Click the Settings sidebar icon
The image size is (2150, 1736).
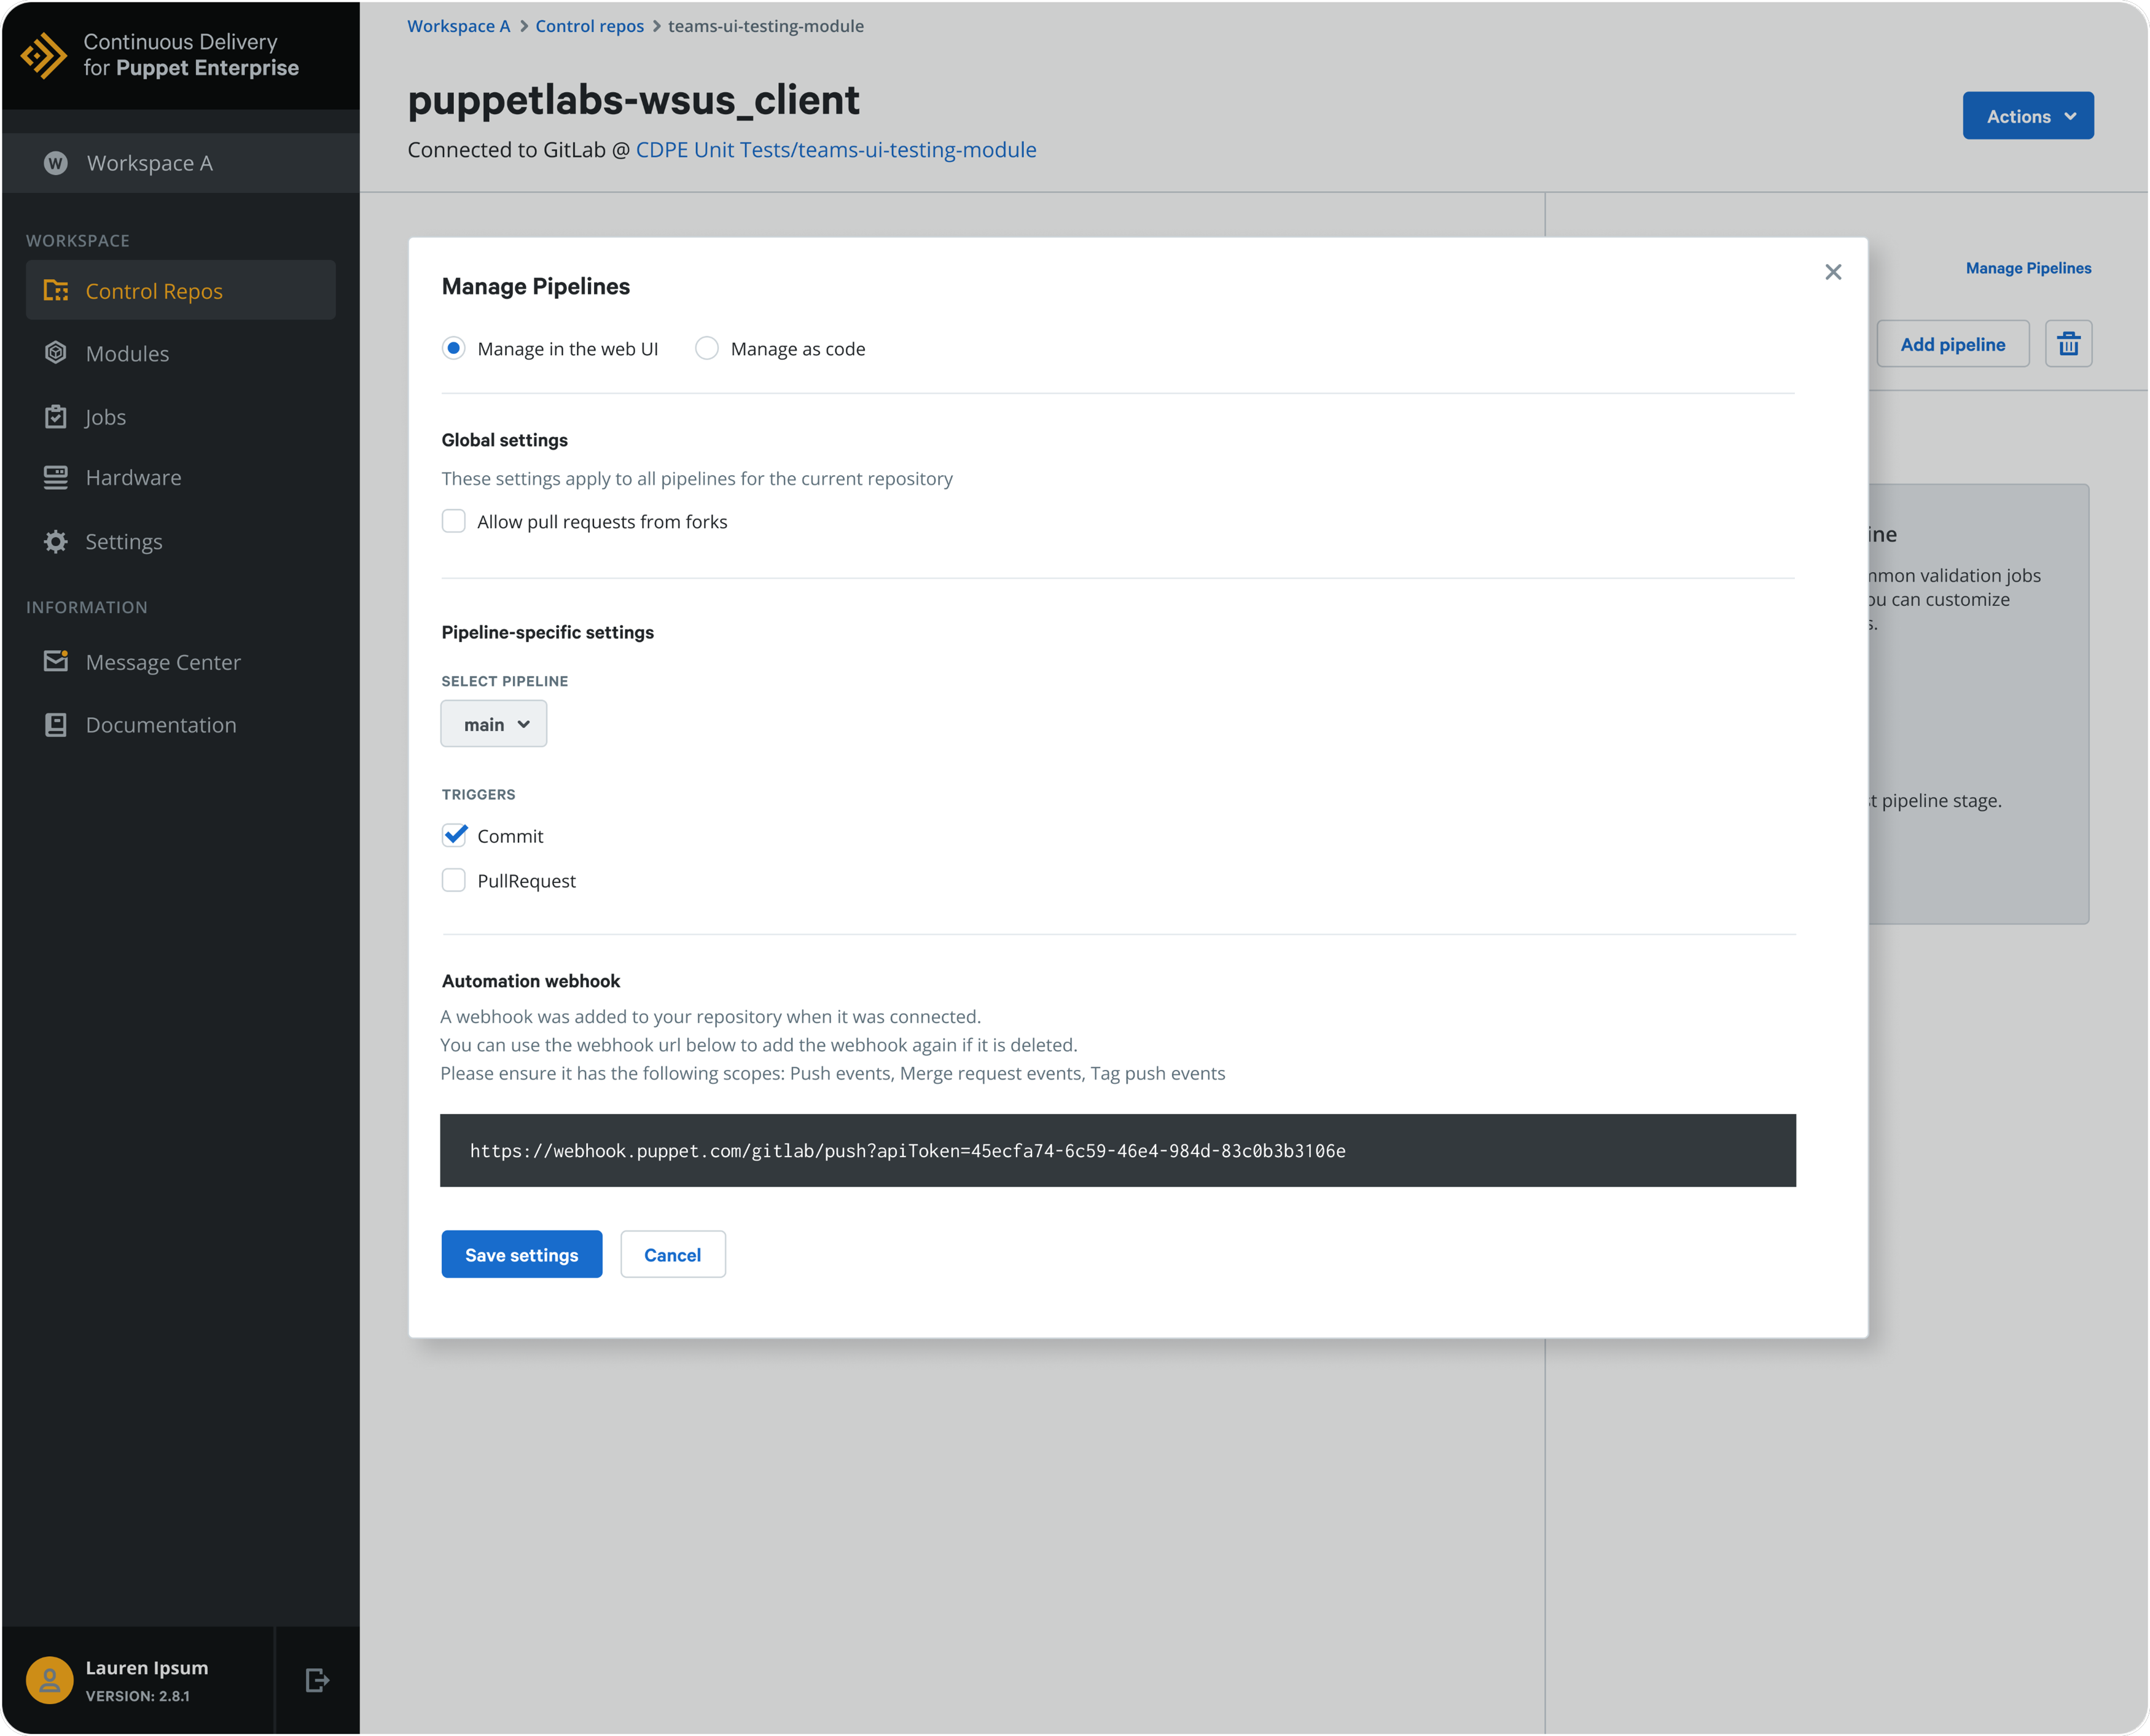pyautogui.click(x=57, y=540)
